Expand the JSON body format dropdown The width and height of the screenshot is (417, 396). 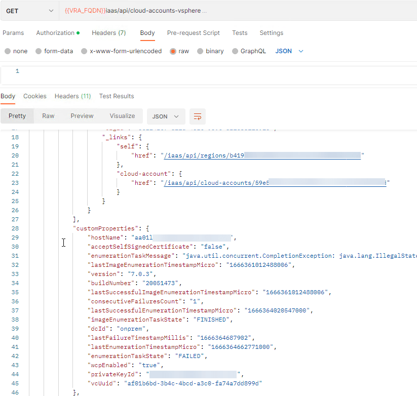(289, 51)
